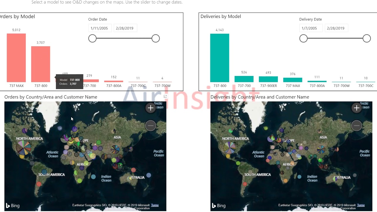
Task: Select the 737-700 deliveries bar
Action: [x=244, y=79]
